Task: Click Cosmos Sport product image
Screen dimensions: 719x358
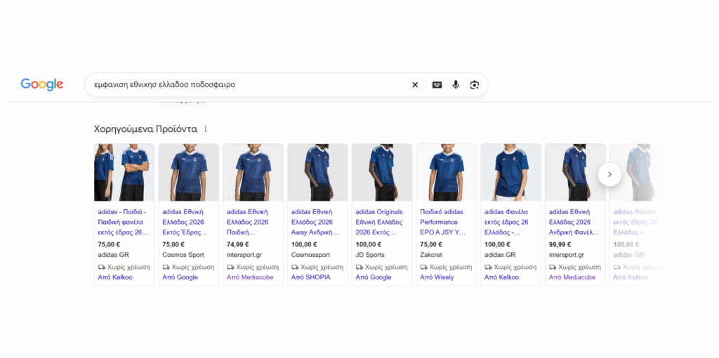Action: click(x=189, y=173)
